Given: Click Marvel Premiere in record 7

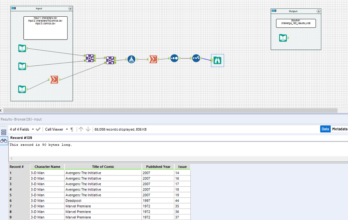Looking at the screenshot, I should coord(103,206).
